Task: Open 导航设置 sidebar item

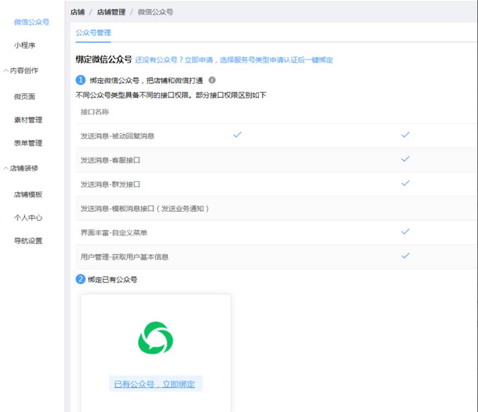Action: 28,241
